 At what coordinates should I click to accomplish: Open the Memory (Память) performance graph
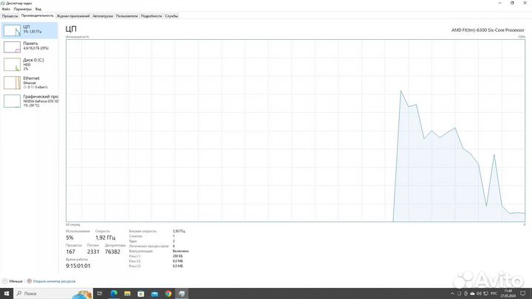pos(30,47)
